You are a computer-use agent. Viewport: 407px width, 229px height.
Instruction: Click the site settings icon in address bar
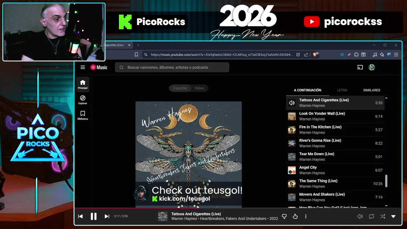[146, 55]
